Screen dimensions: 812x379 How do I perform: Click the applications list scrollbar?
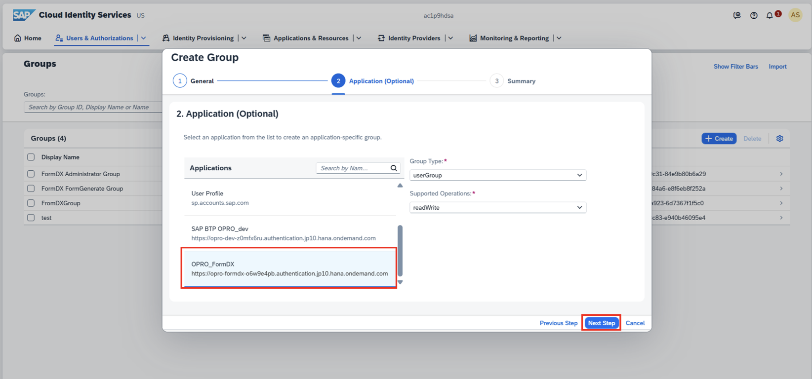click(x=400, y=251)
